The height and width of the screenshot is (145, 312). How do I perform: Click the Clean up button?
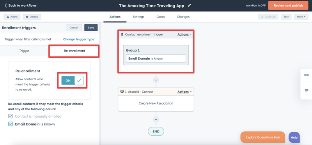268,17
